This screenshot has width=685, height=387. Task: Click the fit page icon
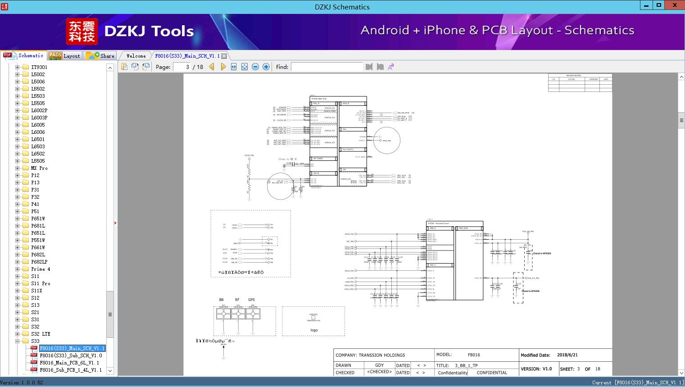click(x=245, y=67)
